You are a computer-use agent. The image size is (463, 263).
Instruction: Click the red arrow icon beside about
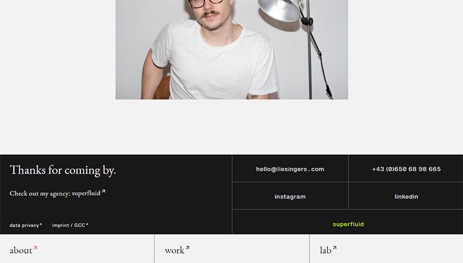point(35,248)
